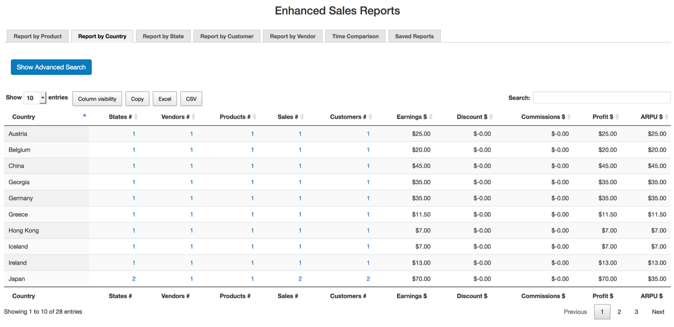
Task: Open Japan's Sales count link
Action: [x=300, y=279]
